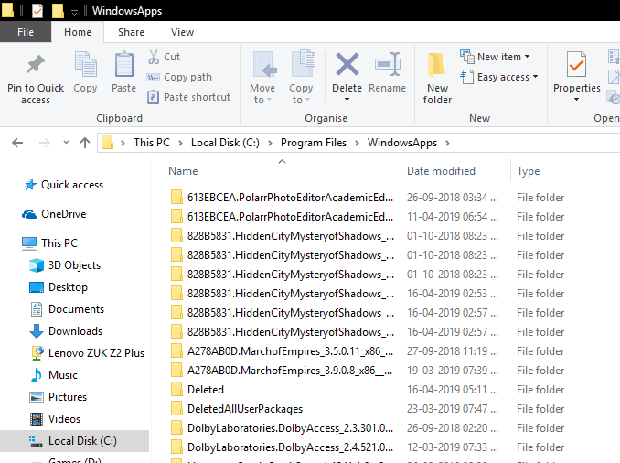Switch to the Share ribbon tab
The image size is (620, 463).
click(131, 32)
